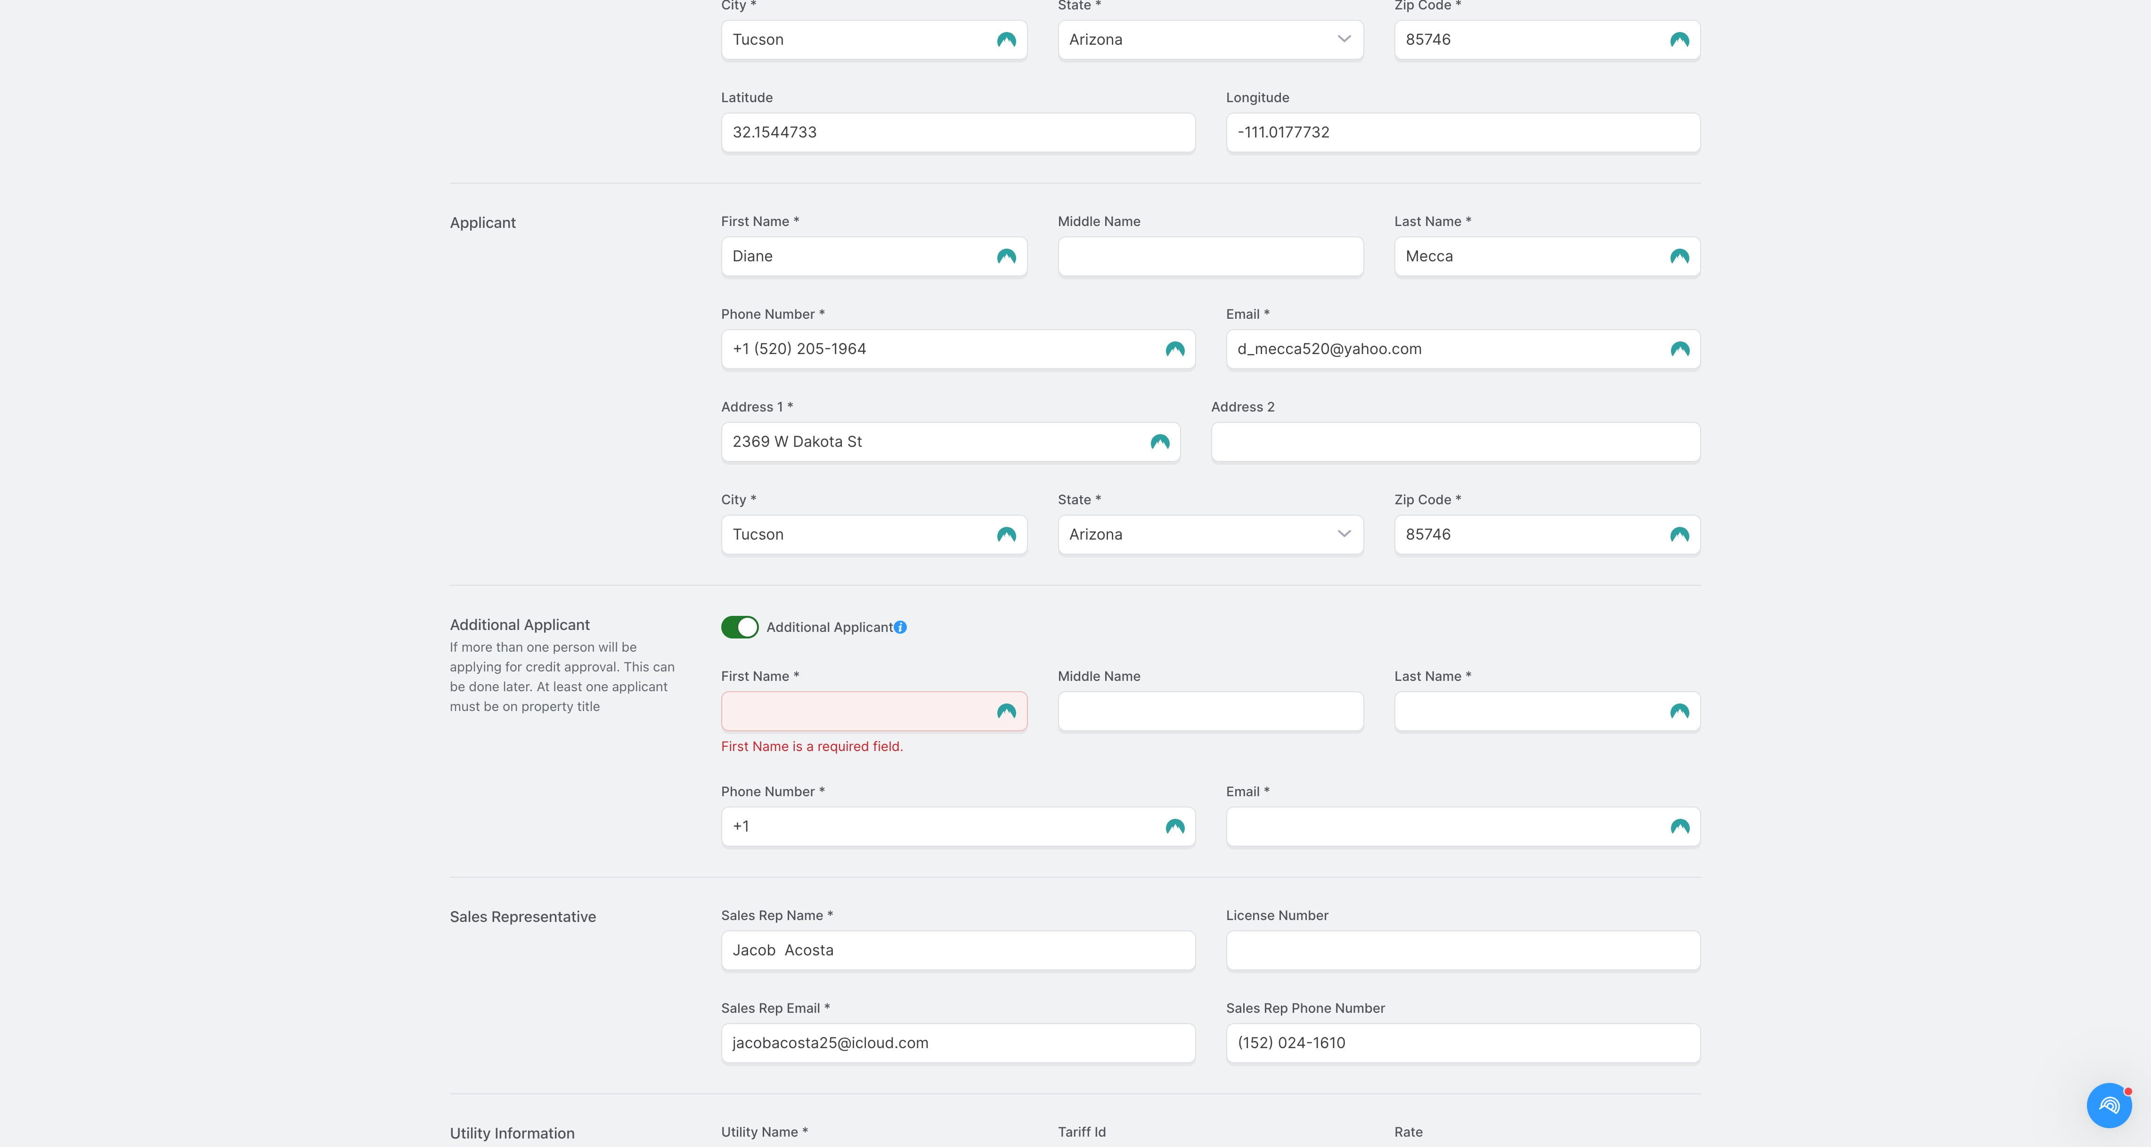Screen dimensions: 2151x1147
Task: Click autofill icon in Additional Applicant Last Name
Action: pyautogui.click(x=1679, y=711)
